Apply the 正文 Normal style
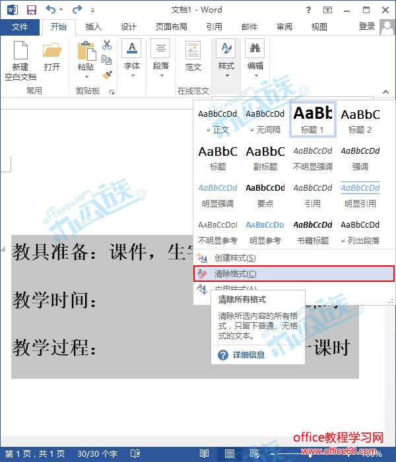 pyautogui.click(x=217, y=121)
